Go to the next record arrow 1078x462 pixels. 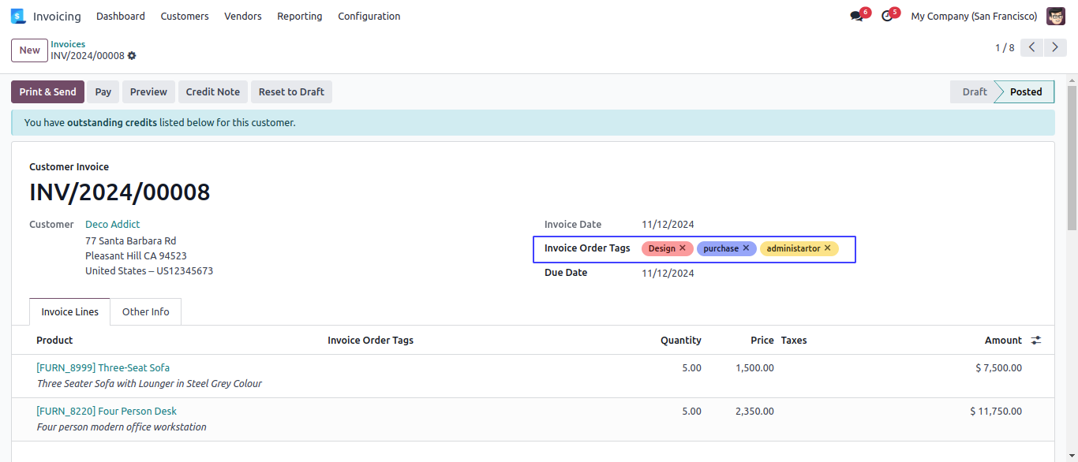point(1055,47)
